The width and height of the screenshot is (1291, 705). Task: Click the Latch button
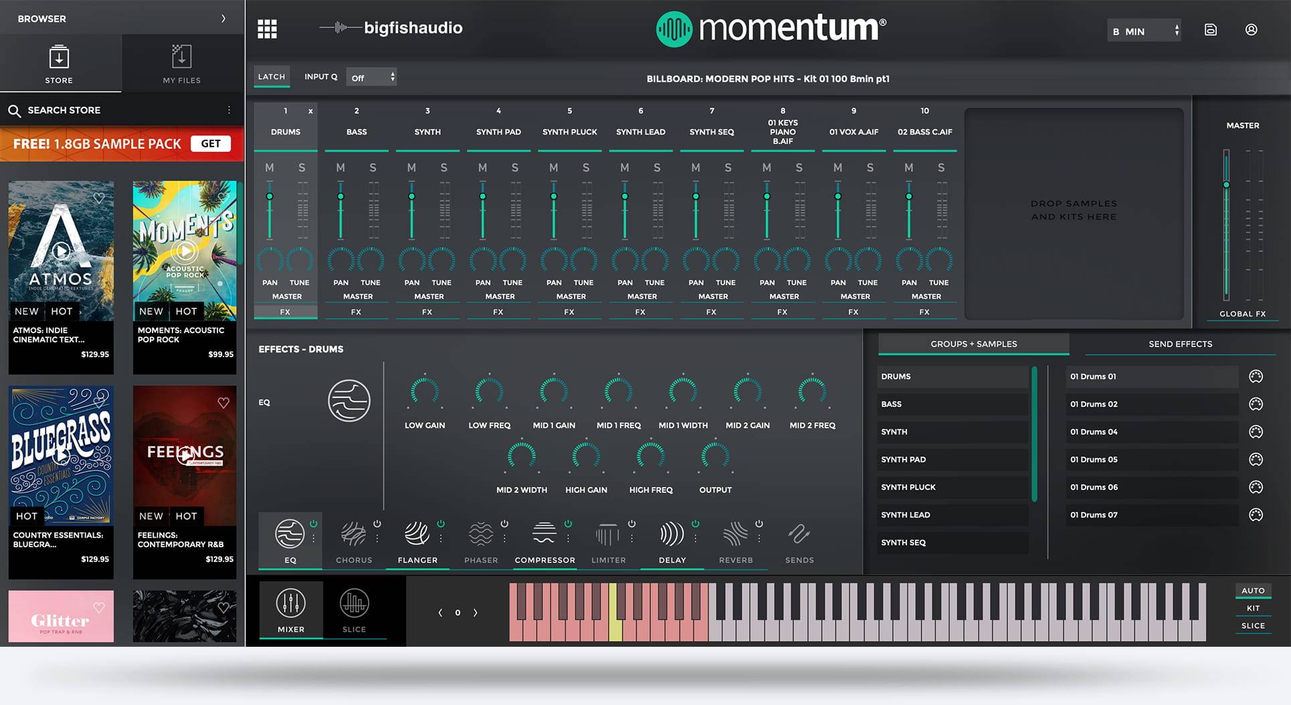pos(272,77)
